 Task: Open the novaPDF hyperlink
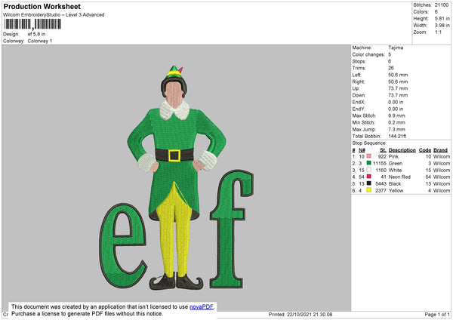click(x=202, y=307)
